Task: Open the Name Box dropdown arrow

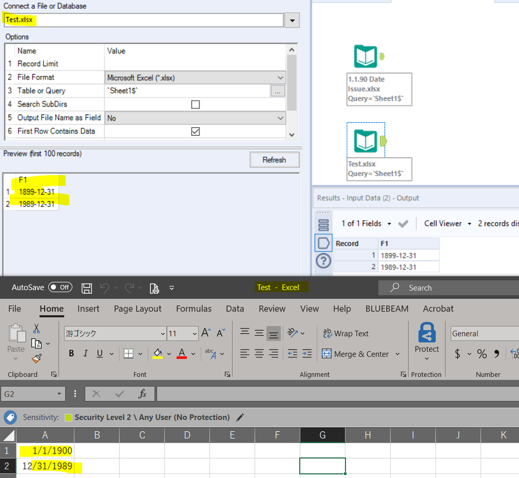Action: 59,394
